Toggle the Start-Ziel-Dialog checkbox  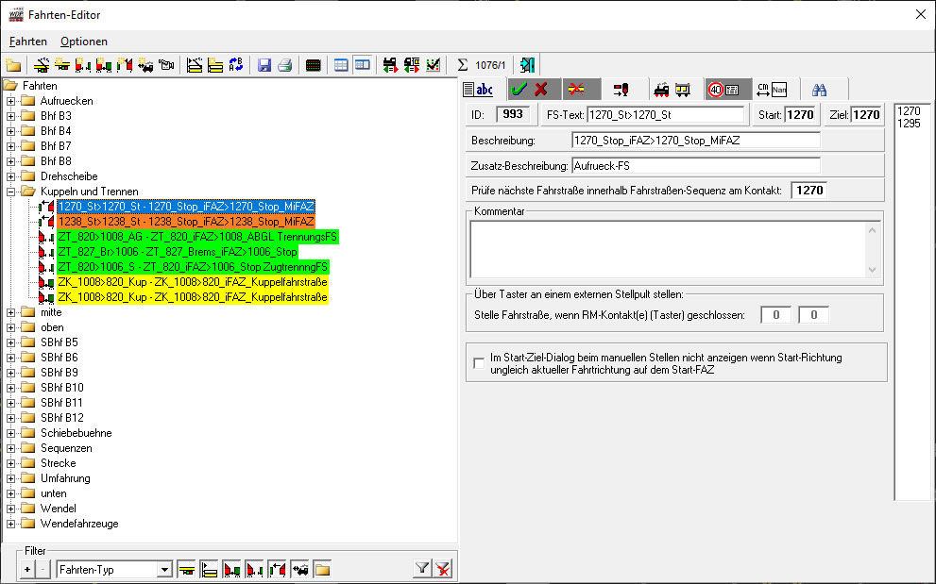pos(479,363)
